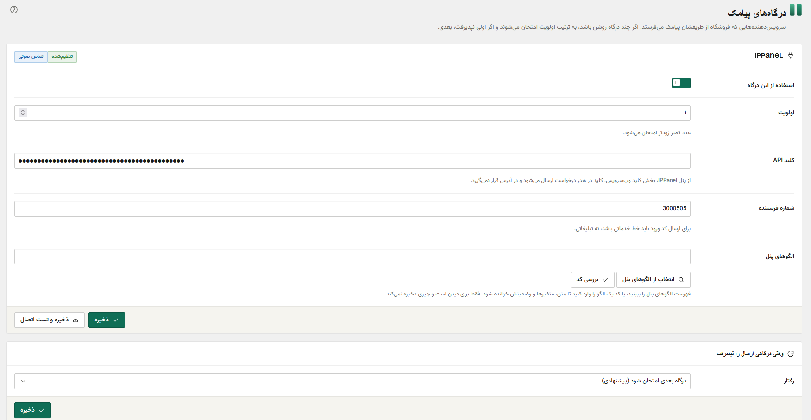Click the ذخیره button below the رفتار dropdown
Screen dimensions: 811x420
(32, 410)
